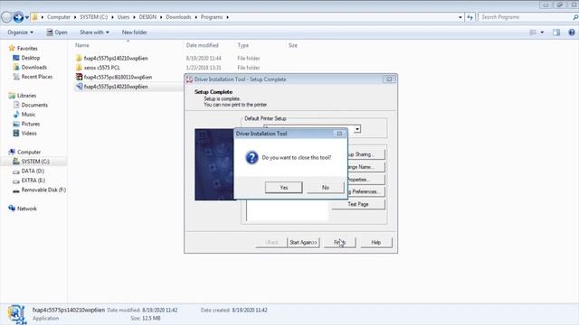Open the address bar history dropdown
579x325 pixels.
click(x=460, y=17)
